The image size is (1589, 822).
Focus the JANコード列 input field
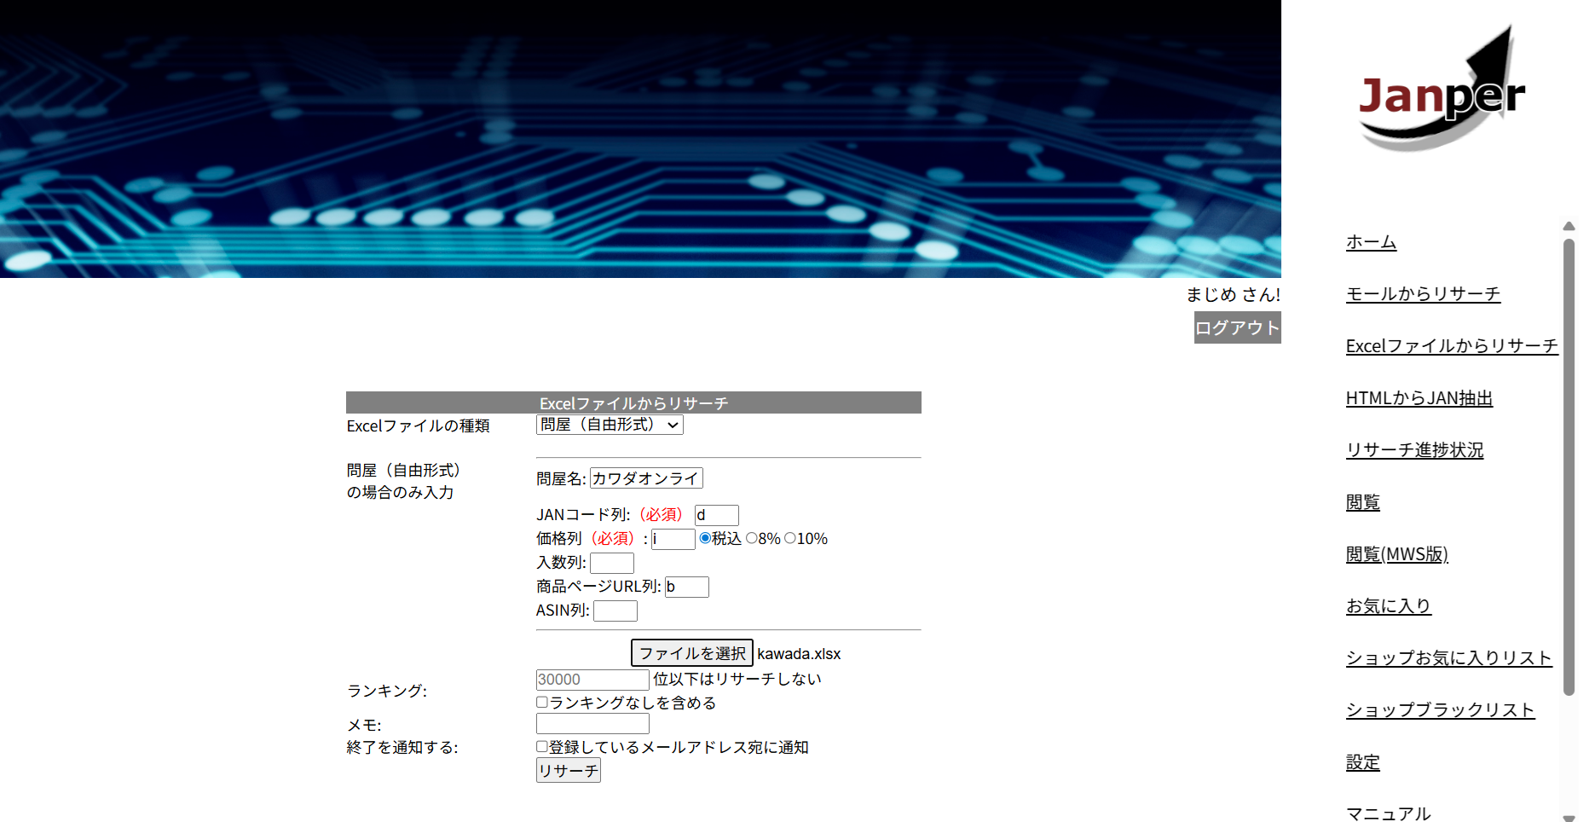(716, 515)
